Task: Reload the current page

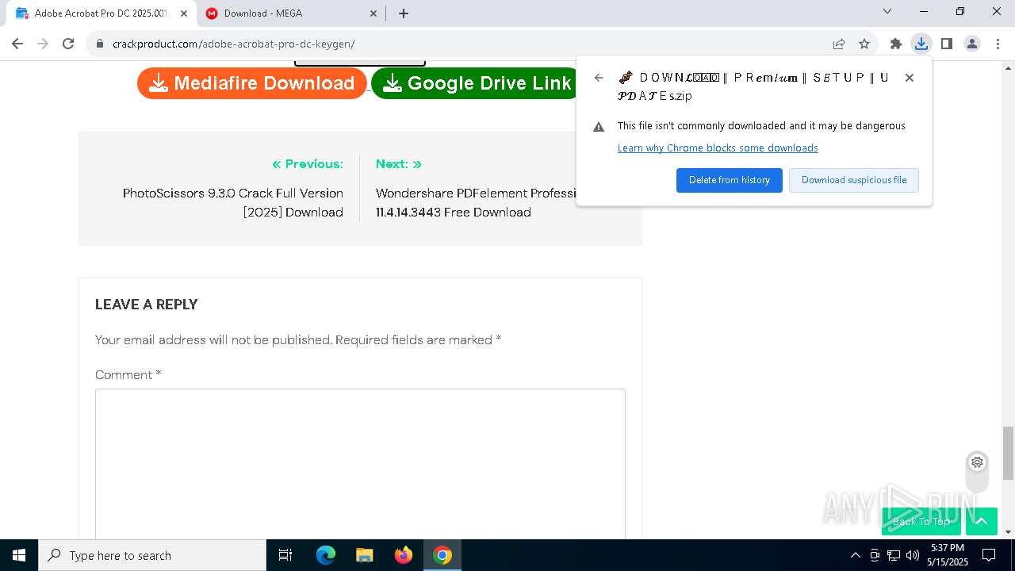Action: [68, 44]
